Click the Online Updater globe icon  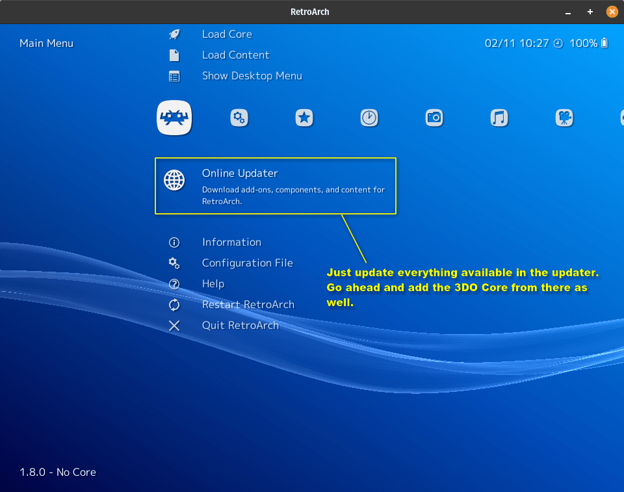point(174,180)
